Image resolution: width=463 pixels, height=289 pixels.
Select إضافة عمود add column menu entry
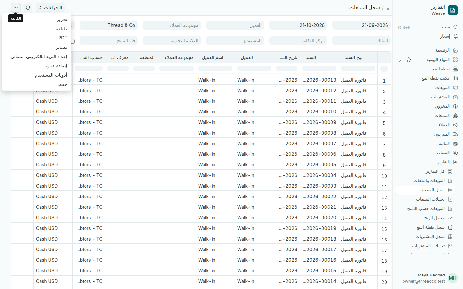[x=36, y=66]
